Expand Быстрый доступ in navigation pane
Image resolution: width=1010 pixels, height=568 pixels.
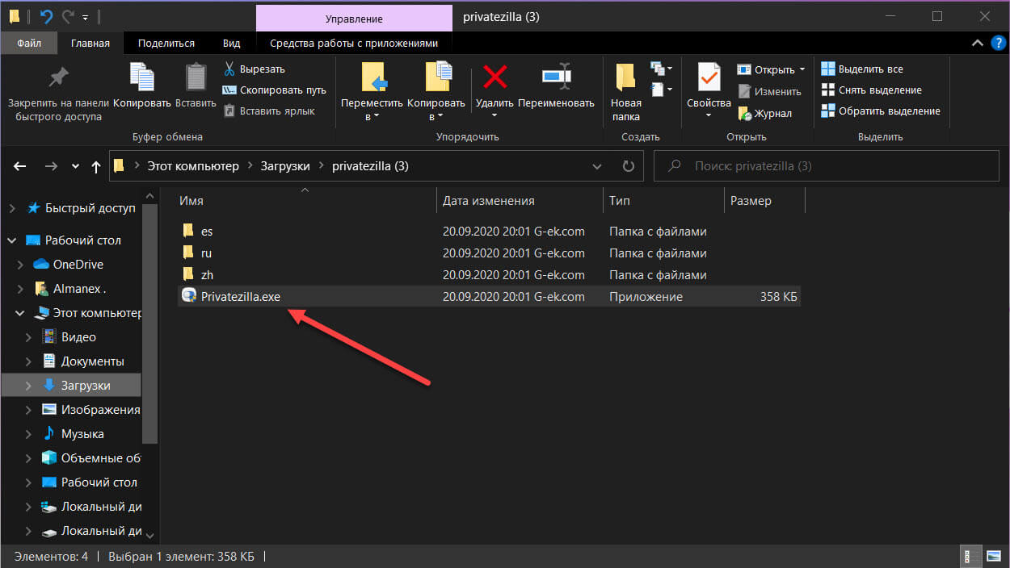pyautogui.click(x=12, y=208)
